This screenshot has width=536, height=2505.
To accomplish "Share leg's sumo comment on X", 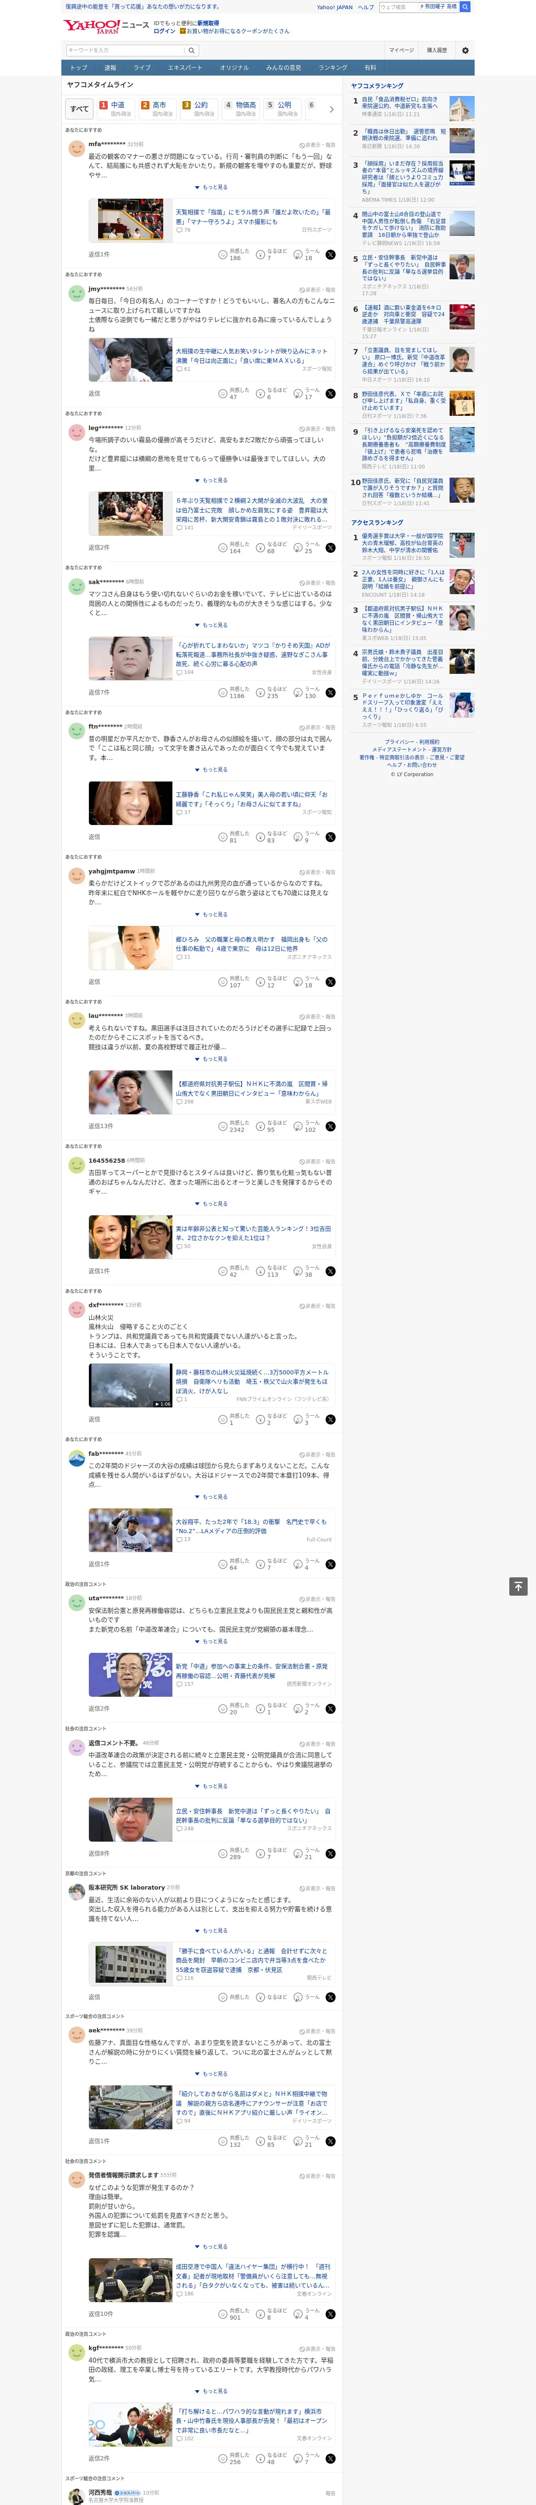I will 331,547.
